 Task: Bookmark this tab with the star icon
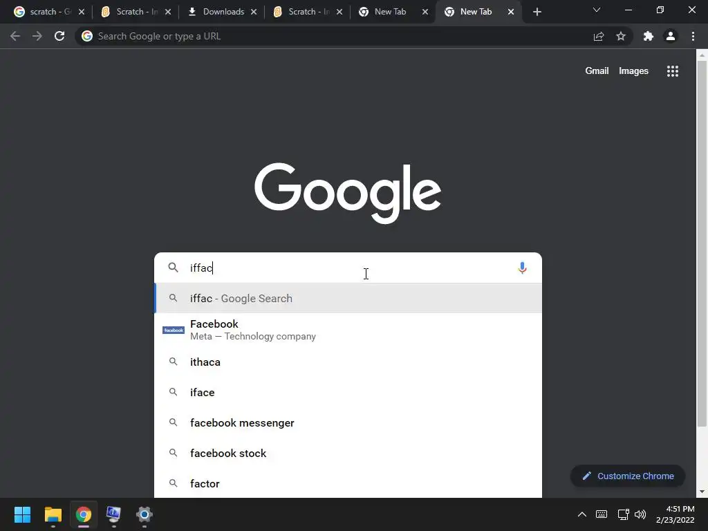(x=621, y=36)
